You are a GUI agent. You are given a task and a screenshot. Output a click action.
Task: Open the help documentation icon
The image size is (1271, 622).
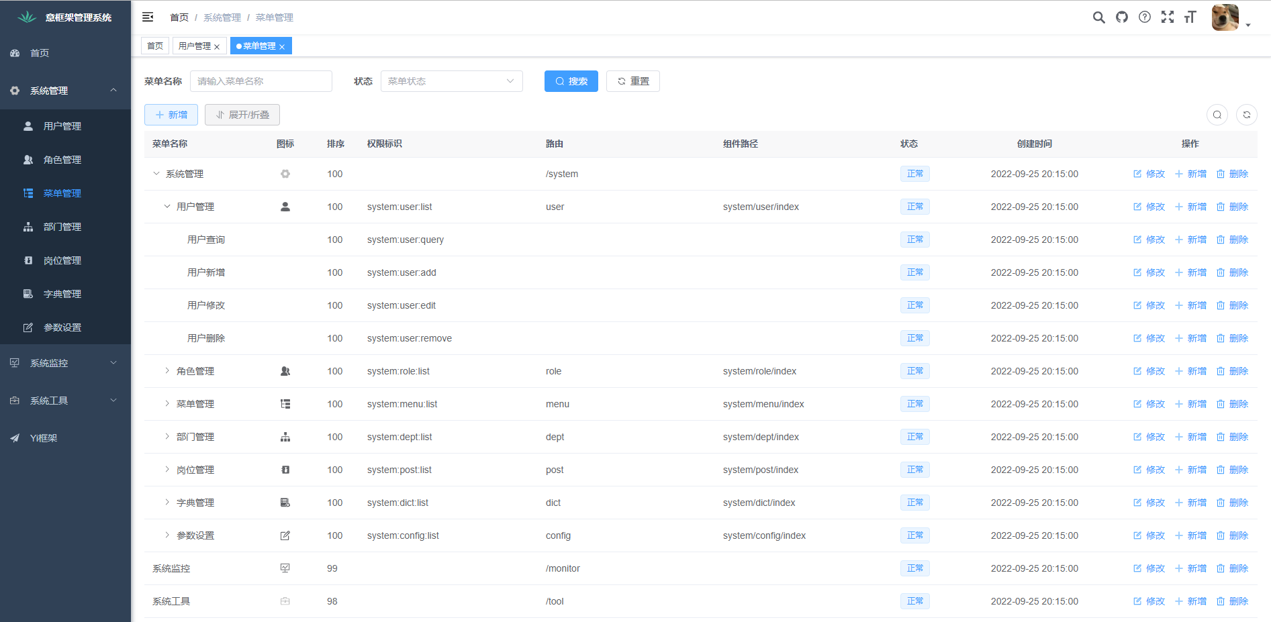pyautogui.click(x=1145, y=17)
